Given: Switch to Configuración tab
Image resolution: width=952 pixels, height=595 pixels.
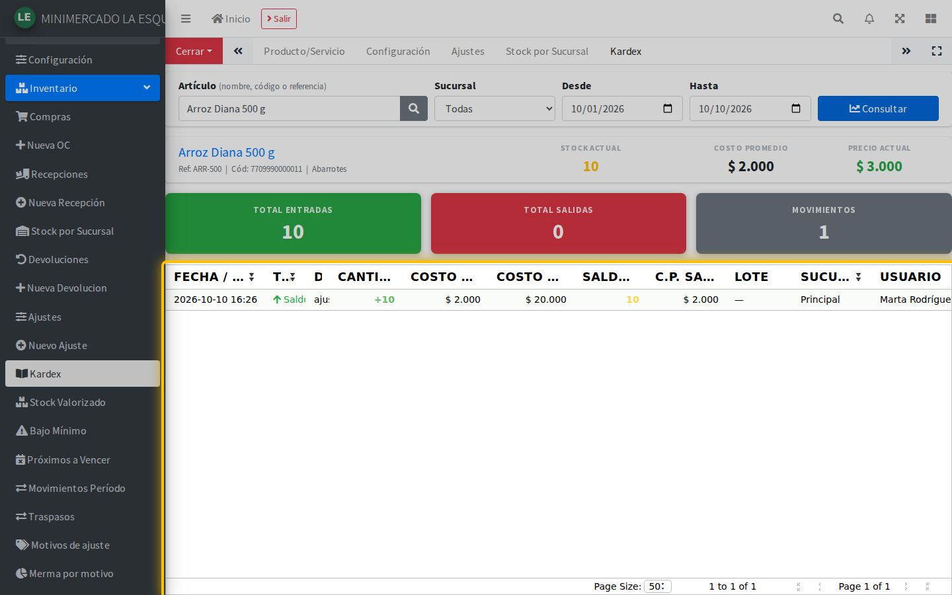Looking at the screenshot, I should (x=398, y=51).
